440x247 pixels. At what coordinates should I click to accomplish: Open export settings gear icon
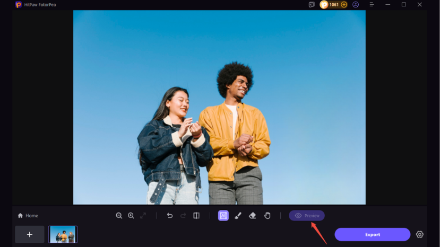point(419,234)
